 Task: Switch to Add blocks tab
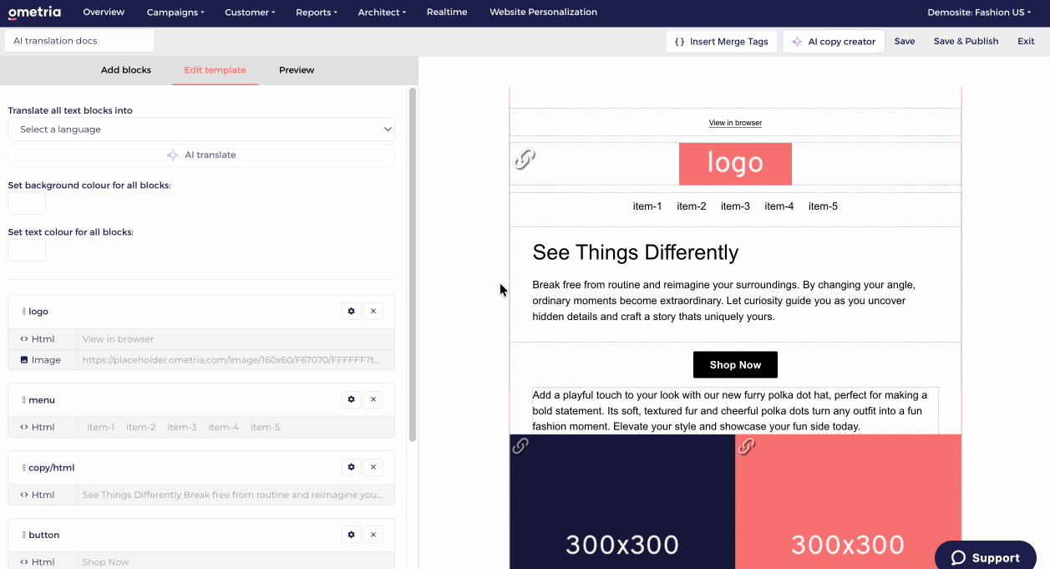tap(126, 70)
